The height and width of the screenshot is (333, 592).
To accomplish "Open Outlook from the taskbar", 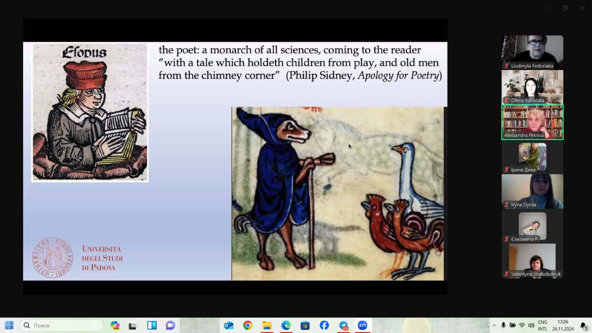I will (x=228, y=326).
